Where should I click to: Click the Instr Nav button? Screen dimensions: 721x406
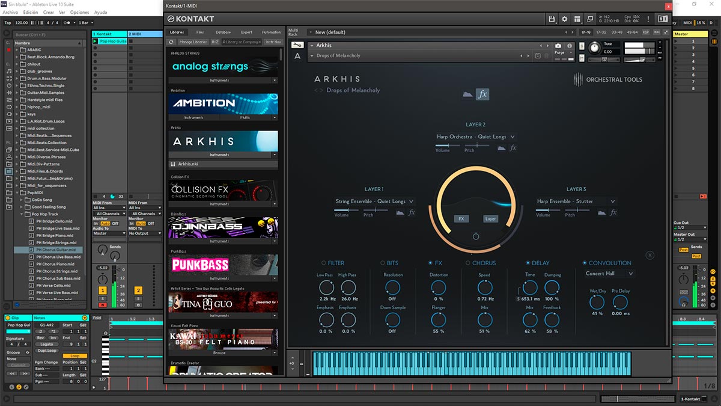point(273,42)
